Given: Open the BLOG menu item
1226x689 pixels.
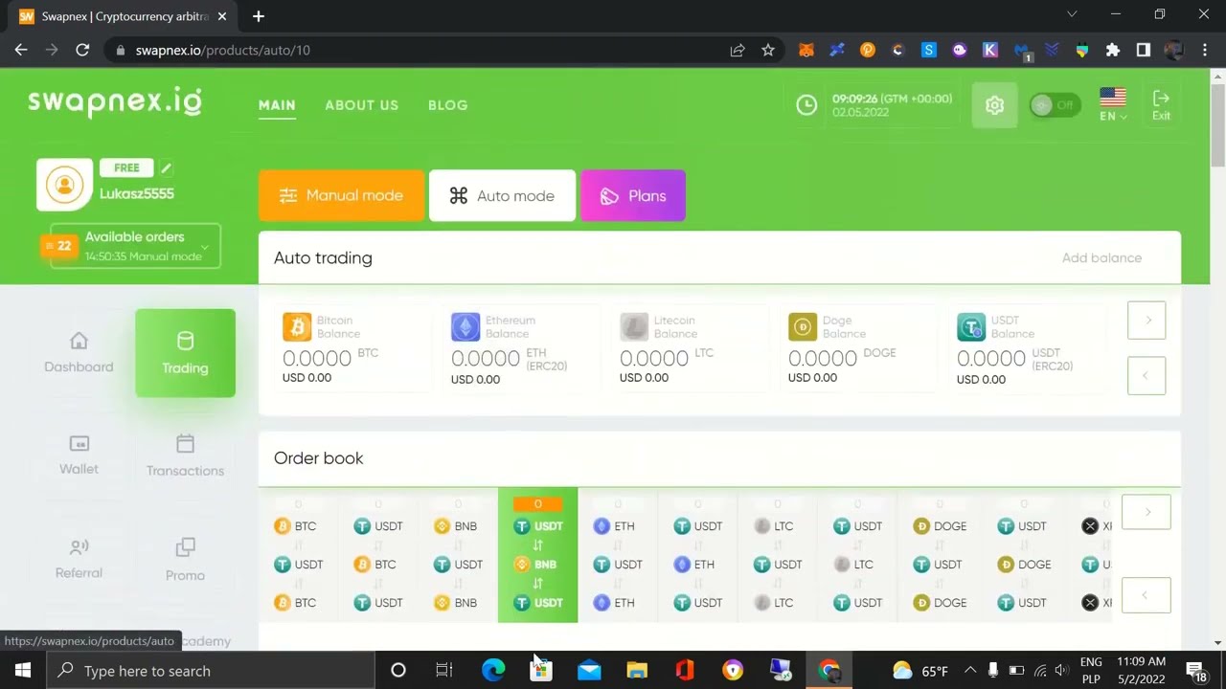Looking at the screenshot, I should 448,105.
